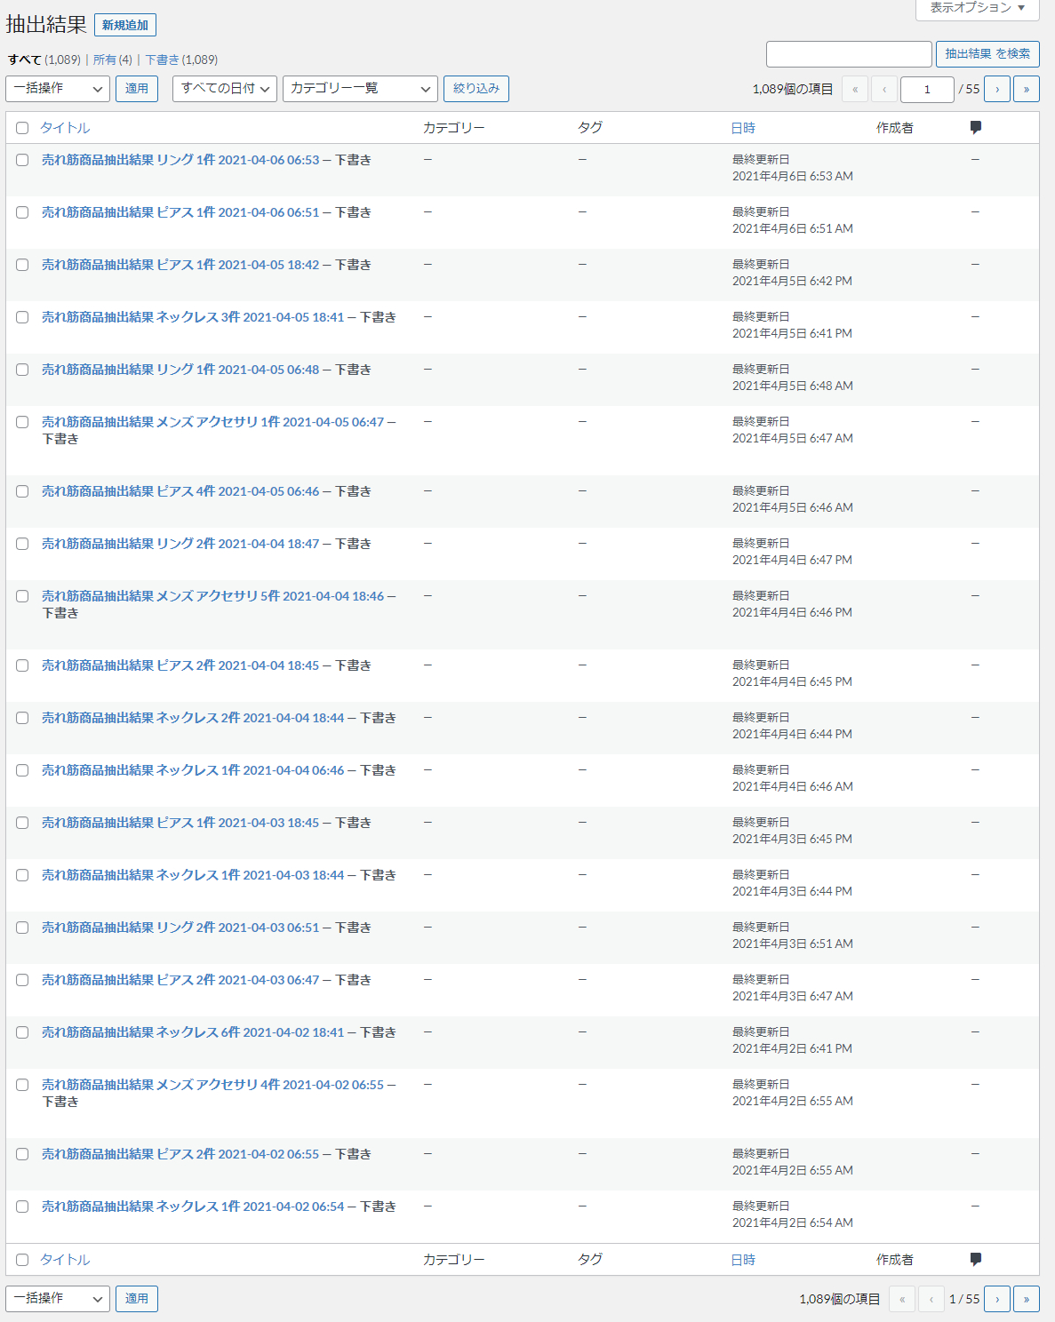1055x1322 pixels.
Task: Open post ピアス 2件 2021-04-03 06:47
Action: pos(180,980)
